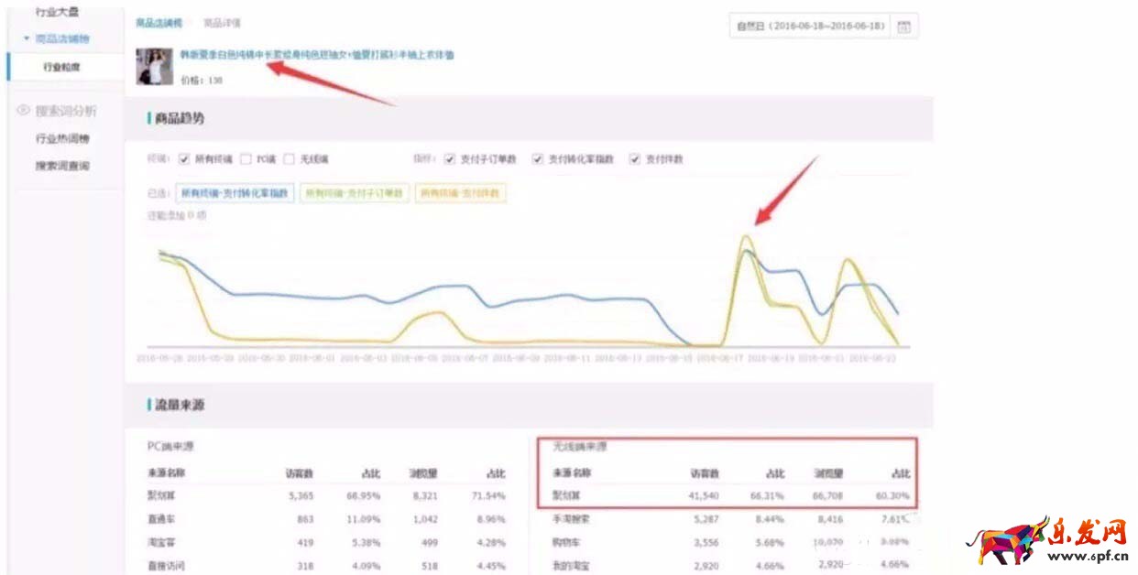Enable the PC端 checkbox

click(x=246, y=159)
